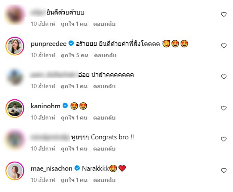Like the first comment ยินดีด้วยค้าบบ
233x192 pixels.
(224, 14)
